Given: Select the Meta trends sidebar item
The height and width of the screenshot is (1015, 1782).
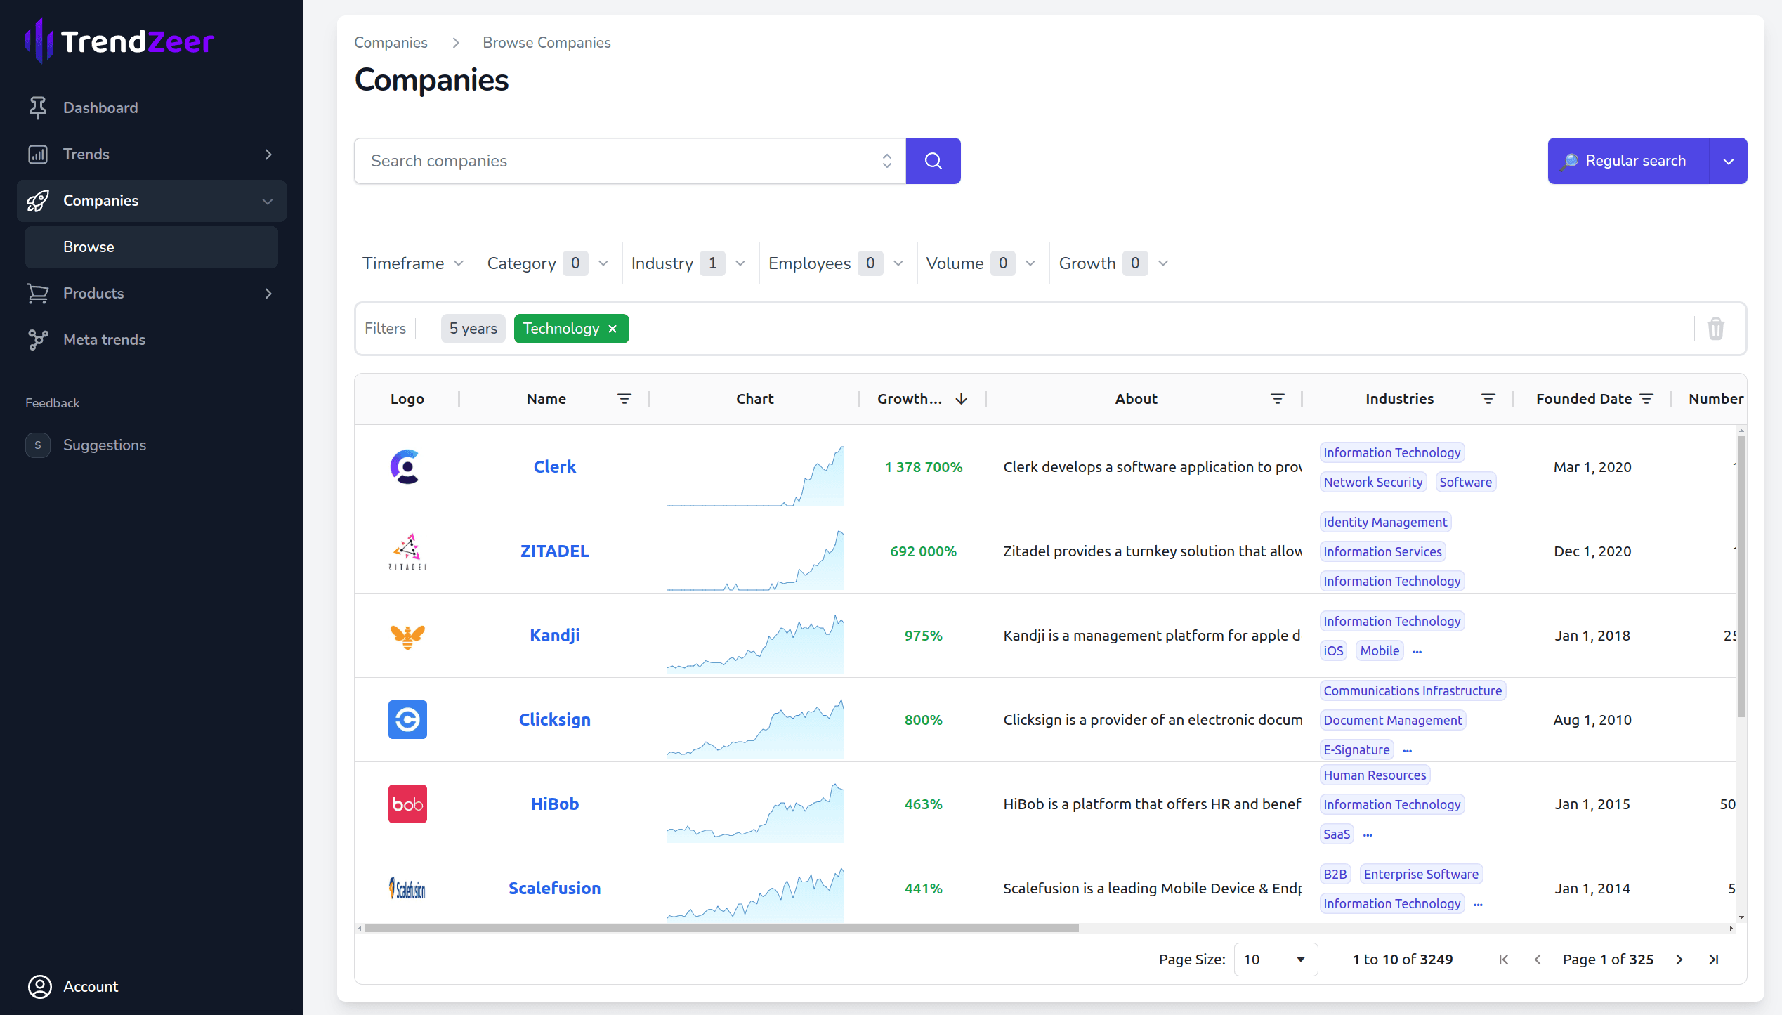Looking at the screenshot, I should [104, 339].
